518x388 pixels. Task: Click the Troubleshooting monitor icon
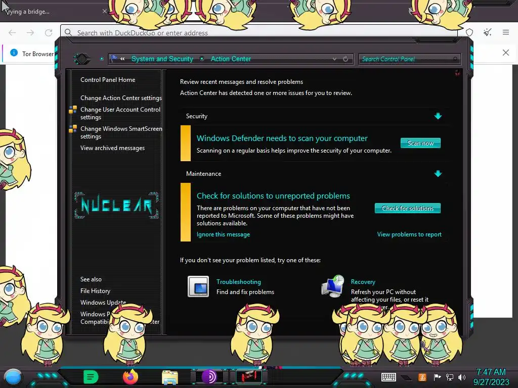tap(198, 286)
